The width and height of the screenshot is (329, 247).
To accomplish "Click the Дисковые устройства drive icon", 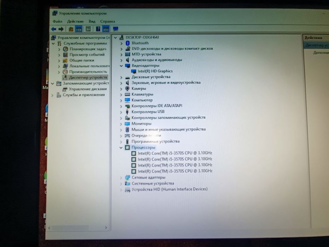I will click(x=127, y=77).
